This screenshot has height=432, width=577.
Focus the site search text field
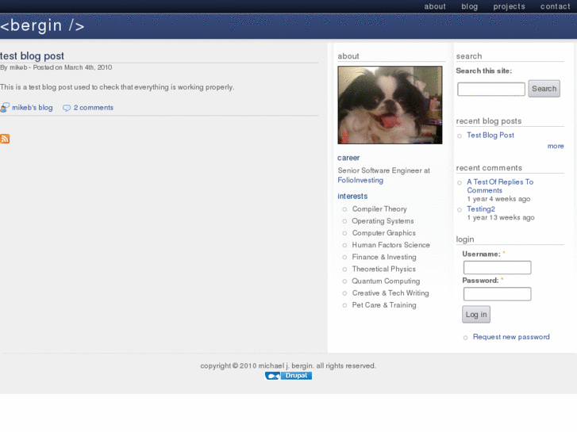click(490, 89)
